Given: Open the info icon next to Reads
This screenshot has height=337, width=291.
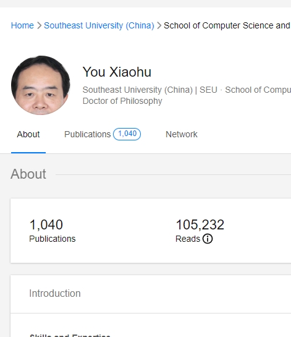Looking at the screenshot, I should 208,239.
